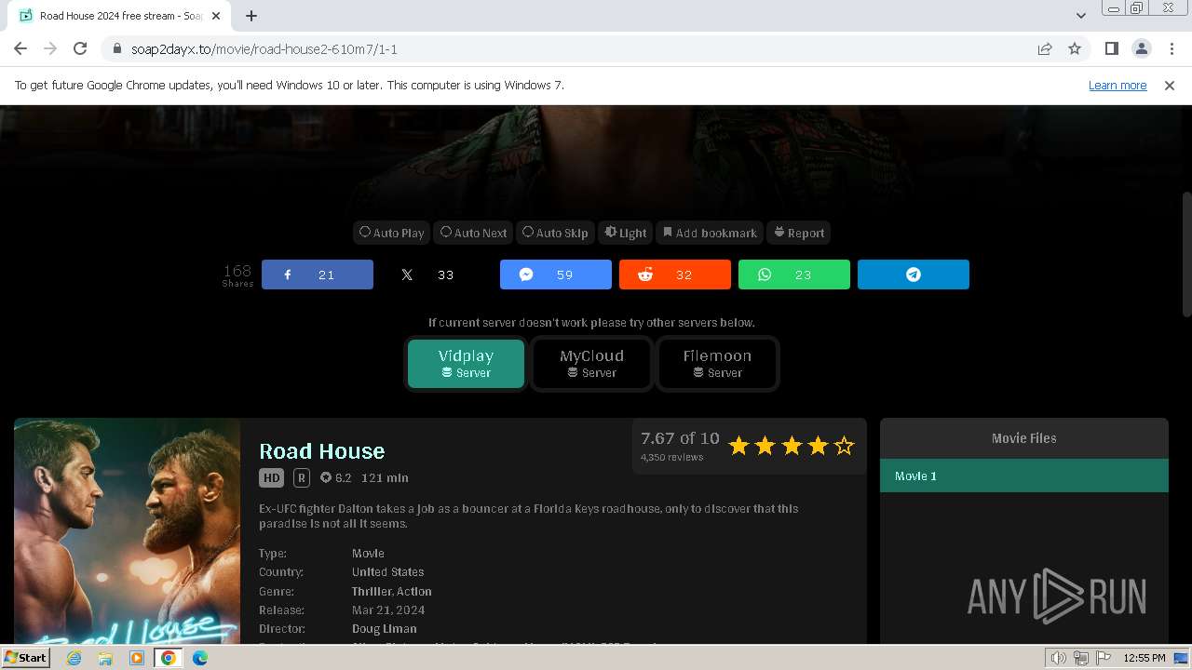Viewport: 1192px width, 670px height.
Task: Click the taskbar clock 12:55 PM
Action: [1145, 658]
